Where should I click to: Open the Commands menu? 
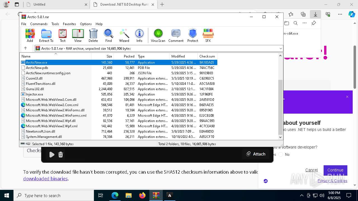[x=39, y=24]
